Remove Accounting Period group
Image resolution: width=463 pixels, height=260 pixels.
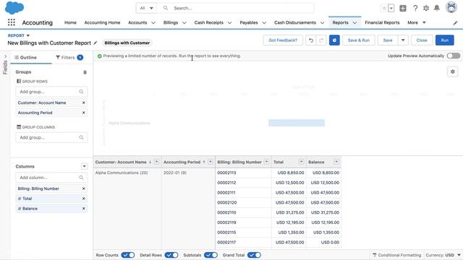pyautogui.click(x=84, y=113)
